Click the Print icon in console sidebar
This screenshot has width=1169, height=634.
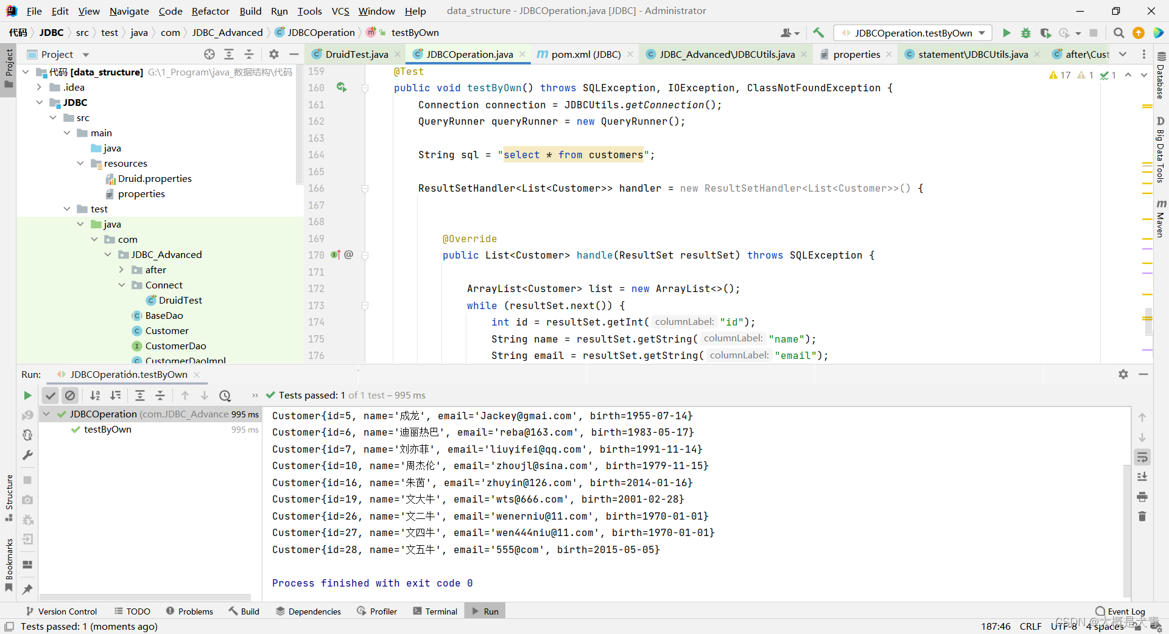(x=1142, y=497)
